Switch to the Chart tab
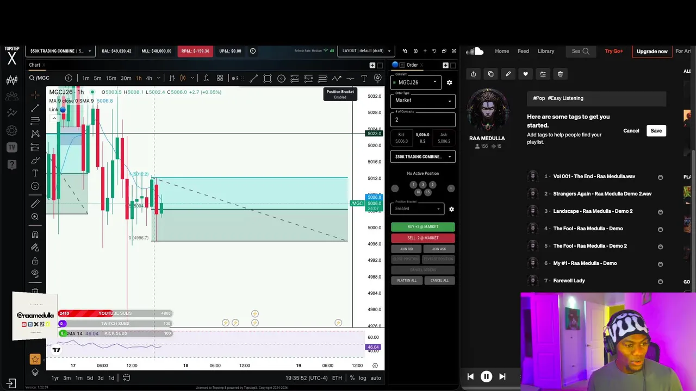 [x=35, y=65]
